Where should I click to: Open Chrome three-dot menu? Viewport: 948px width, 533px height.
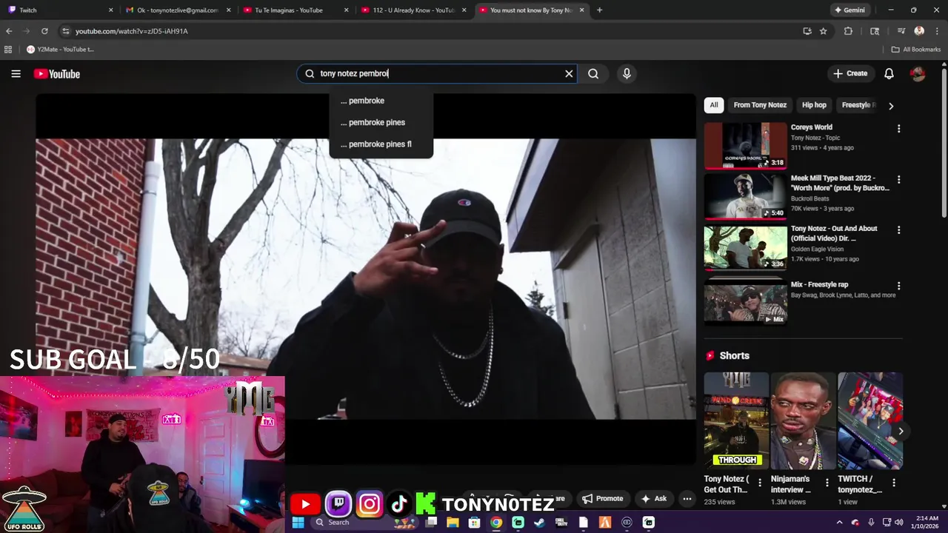[x=937, y=31]
